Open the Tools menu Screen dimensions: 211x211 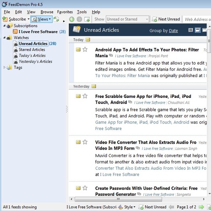point(82,12)
